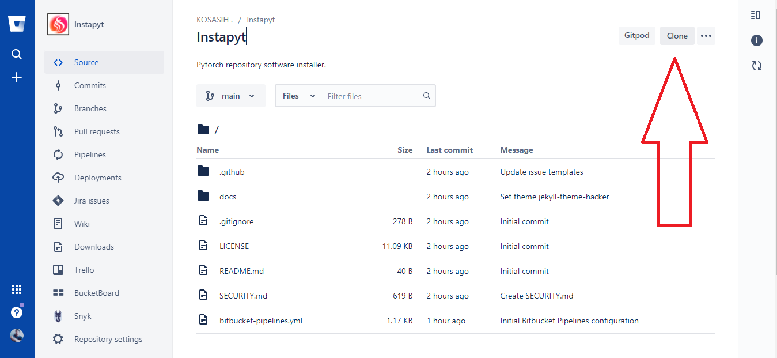Click the Branches icon

[58, 108]
